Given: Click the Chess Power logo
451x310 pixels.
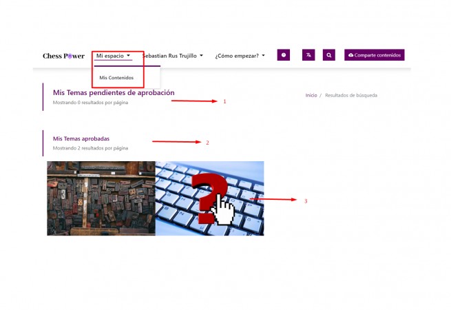Looking at the screenshot, I should coord(63,56).
